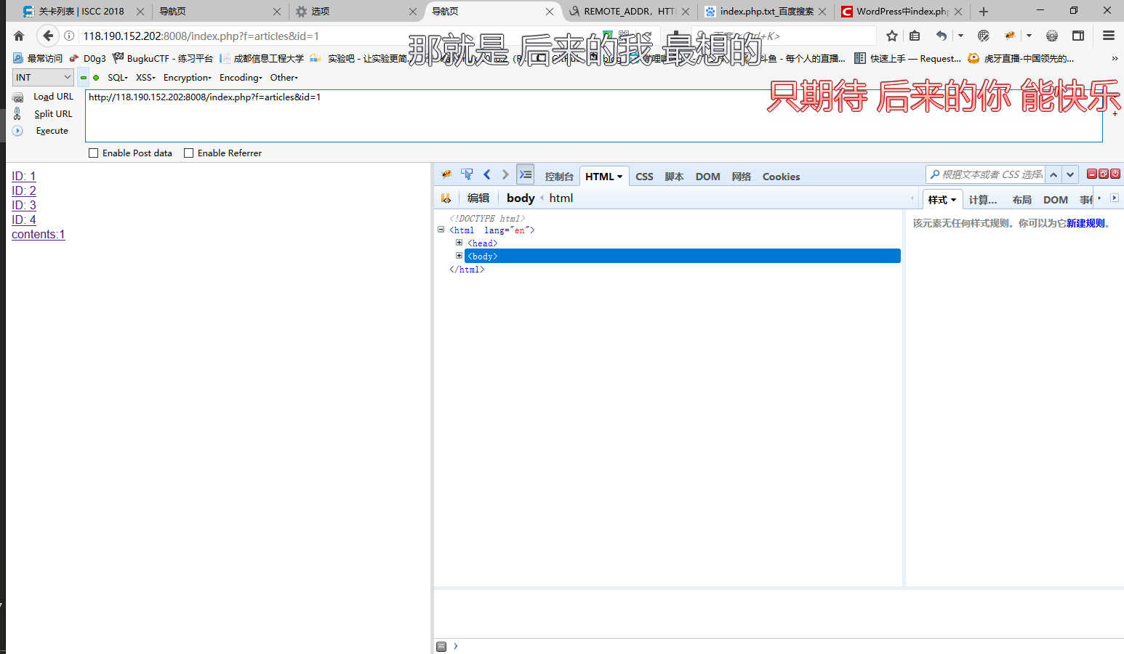Bookmark this page with the star icon
1124x654 pixels.
(892, 36)
